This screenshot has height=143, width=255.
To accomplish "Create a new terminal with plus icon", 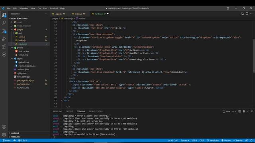I will 233,111.
